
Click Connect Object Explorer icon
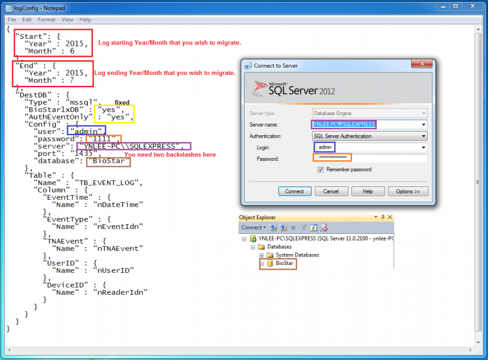(274, 228)
